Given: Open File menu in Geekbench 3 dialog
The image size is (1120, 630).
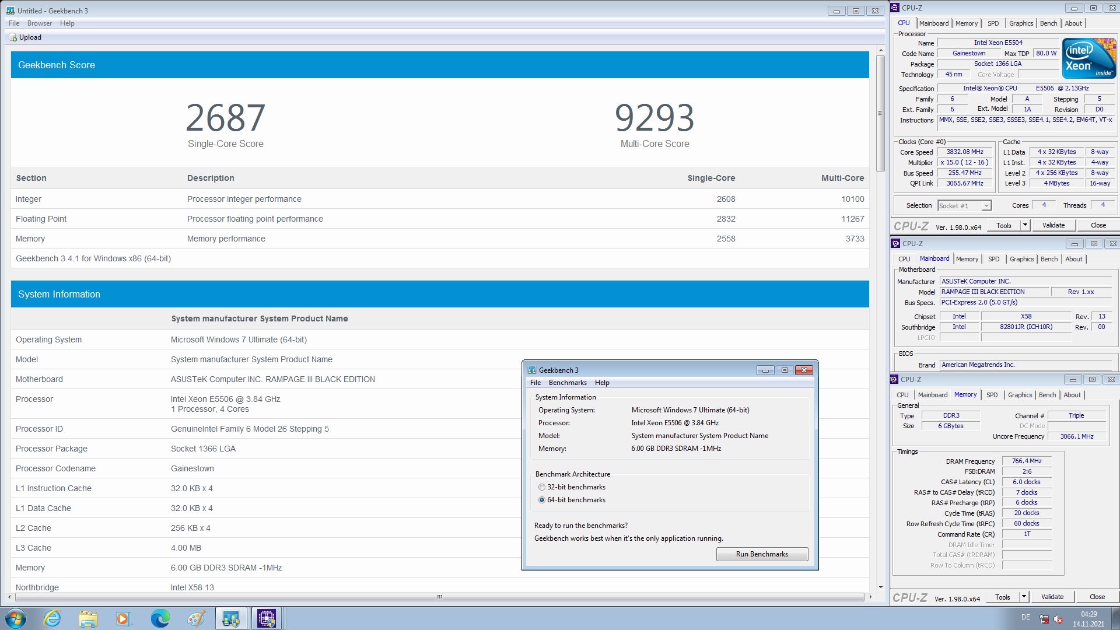Looking at the screenshot, I should (535, 383).
